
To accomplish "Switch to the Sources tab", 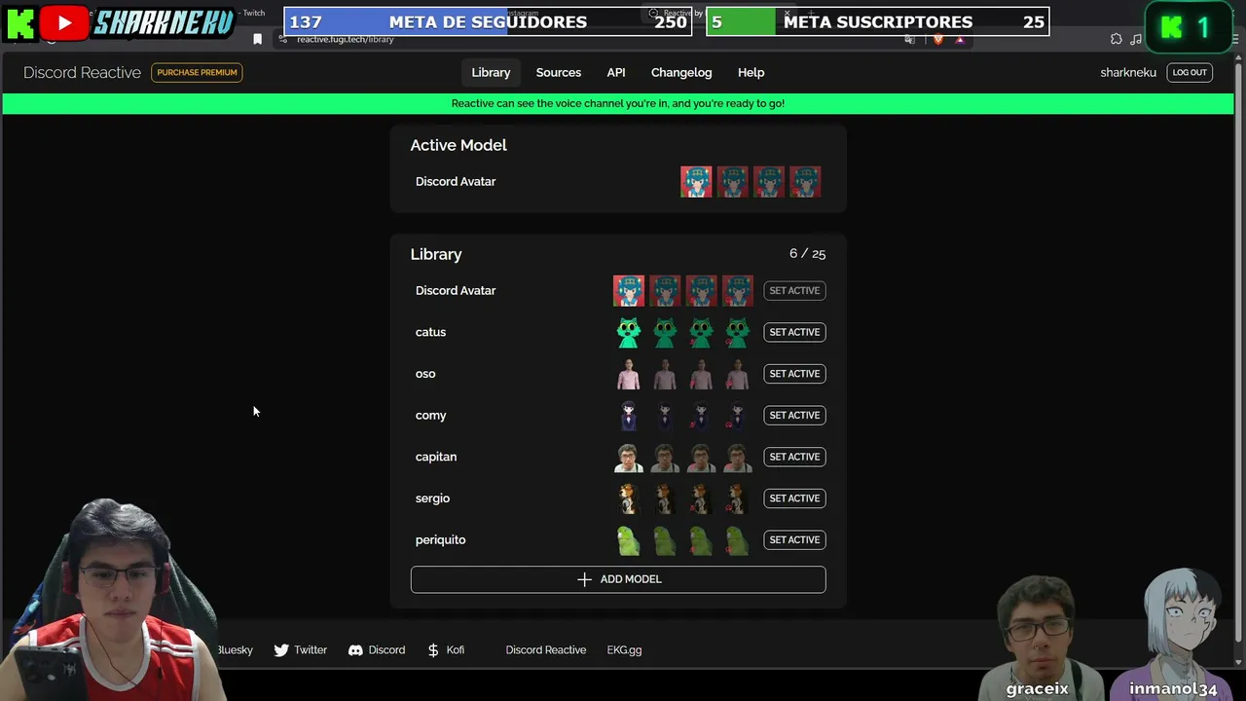I will (559, 72).
